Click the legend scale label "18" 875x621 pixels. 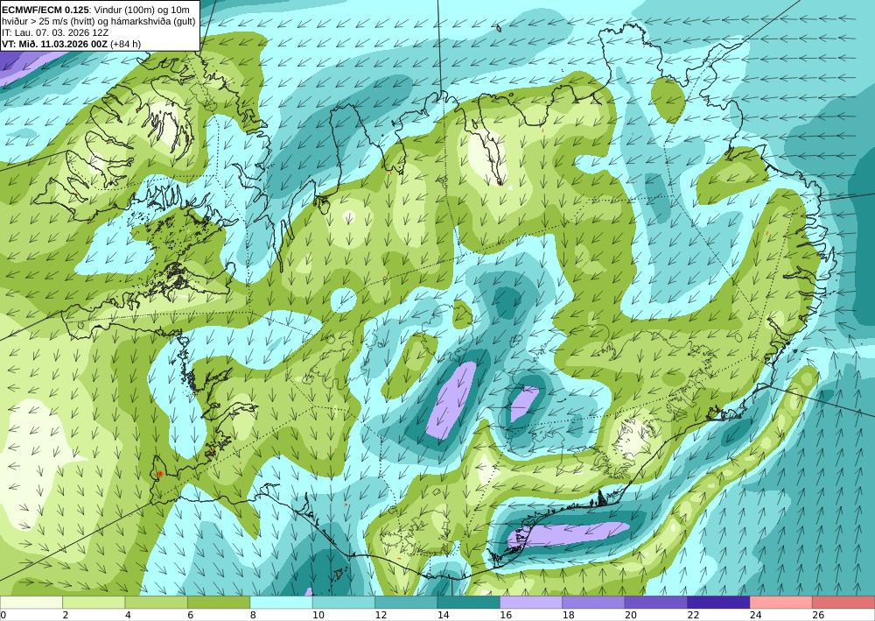click(568, 616)
